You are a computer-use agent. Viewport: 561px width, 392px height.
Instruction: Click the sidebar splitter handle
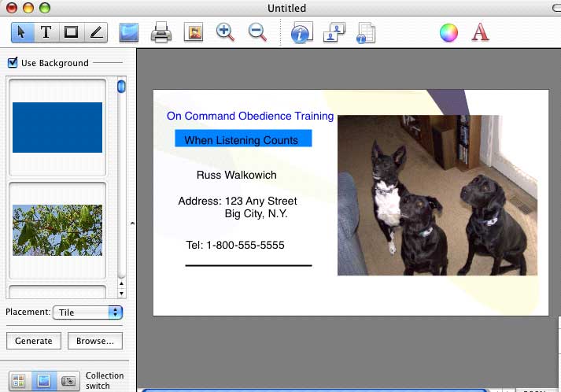132,224
